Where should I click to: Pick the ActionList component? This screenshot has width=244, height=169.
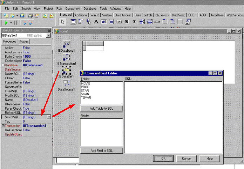coord(188,22)
